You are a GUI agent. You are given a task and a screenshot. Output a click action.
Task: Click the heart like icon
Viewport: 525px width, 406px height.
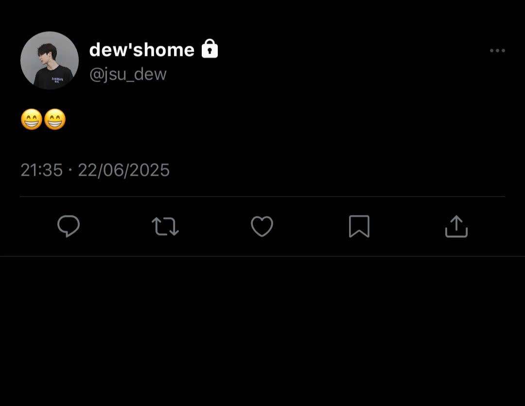click(262, 226)
